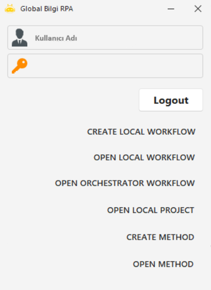Screen dimensions: 211x290
Task: Sign out using the Logout button
Action: (x=171, y=100)
